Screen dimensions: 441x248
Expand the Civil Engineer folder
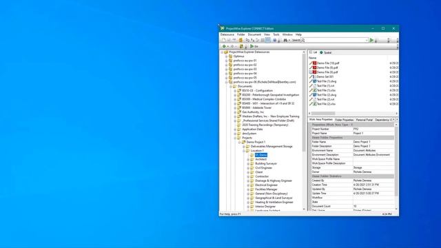tap(248, 168)
